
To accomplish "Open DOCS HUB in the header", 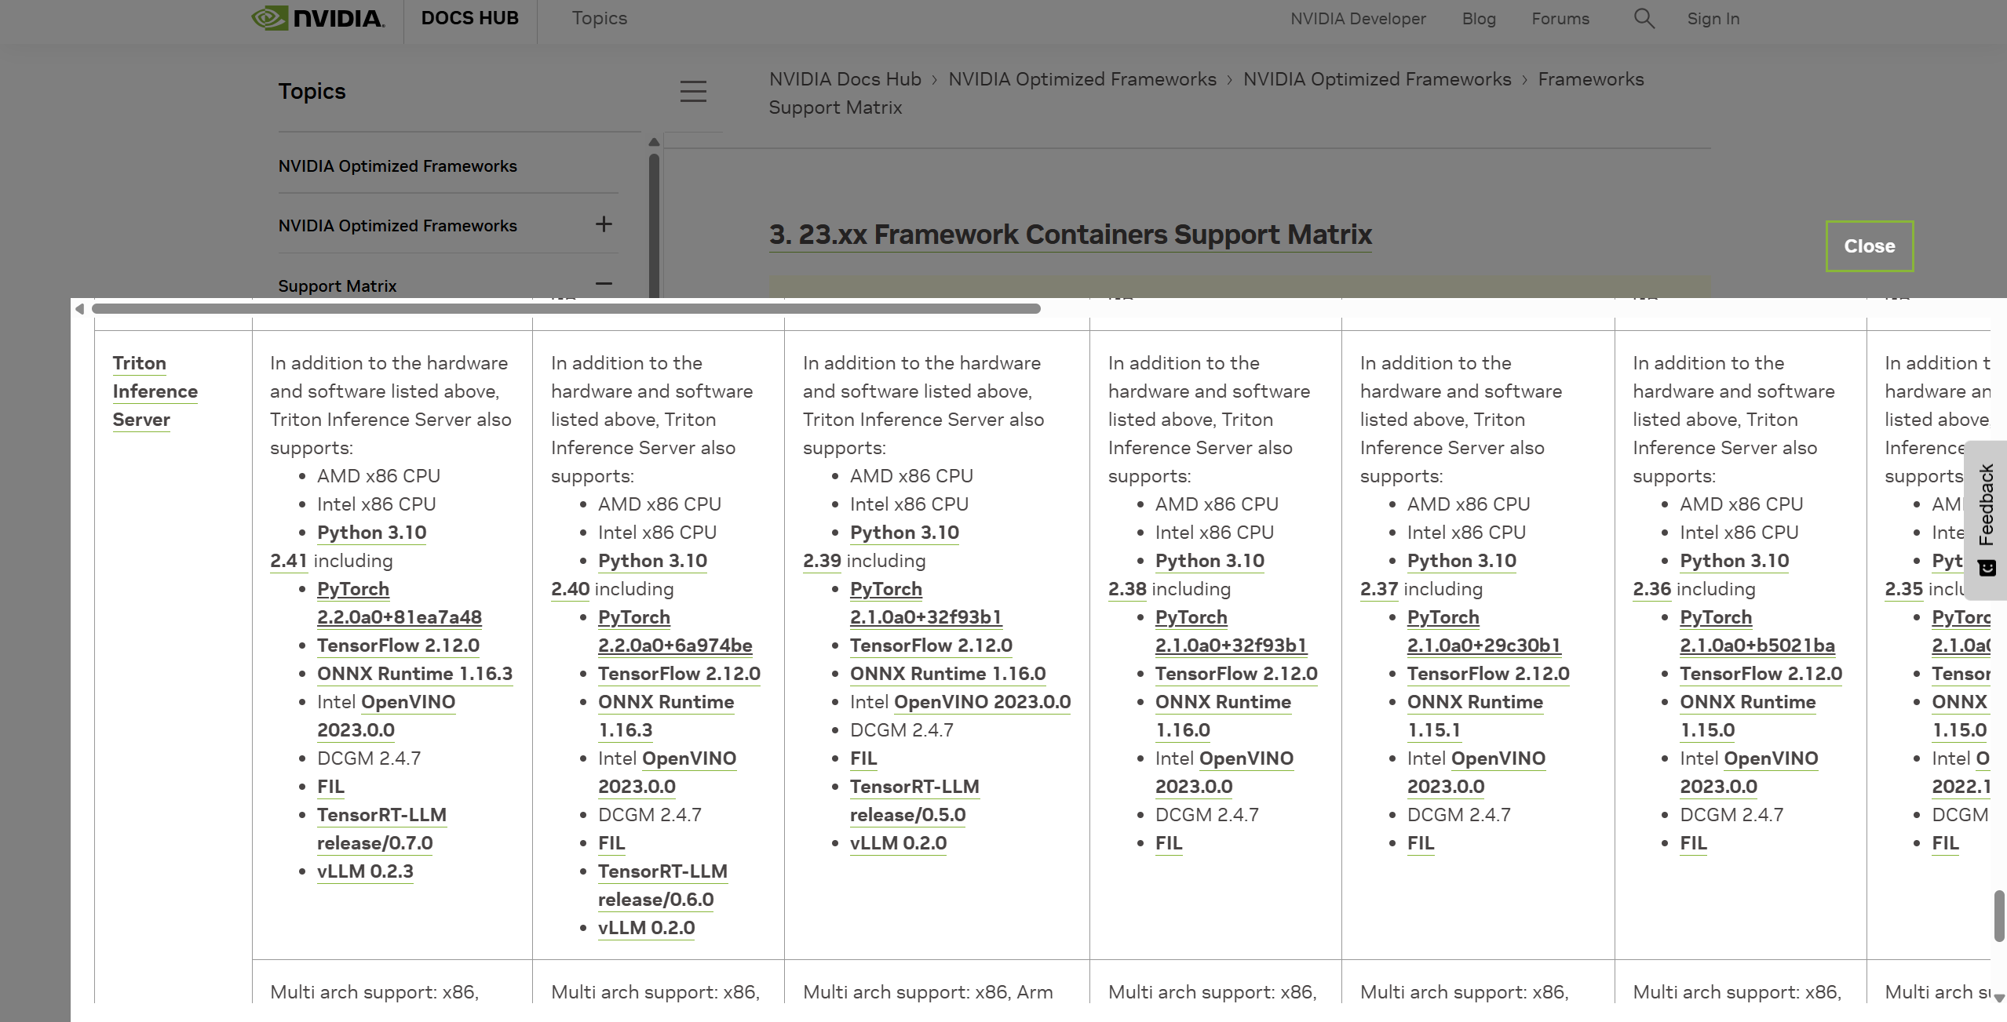I will coord(469,18).
